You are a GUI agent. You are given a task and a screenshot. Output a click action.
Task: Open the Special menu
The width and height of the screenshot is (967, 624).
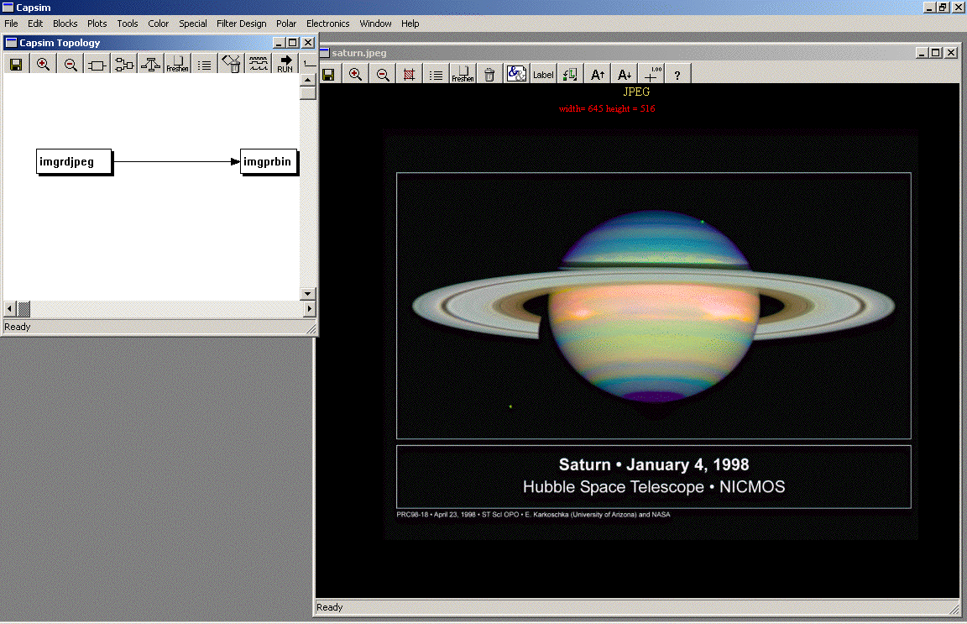192,24
